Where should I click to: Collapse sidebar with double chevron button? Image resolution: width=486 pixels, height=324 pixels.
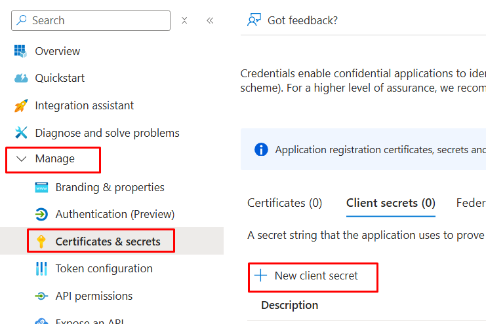coord(210,20)
